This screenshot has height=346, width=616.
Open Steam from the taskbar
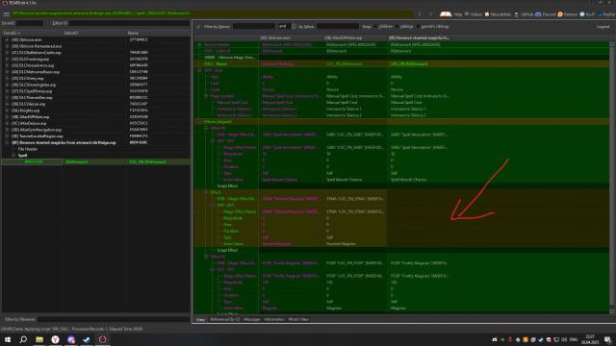point(87,339)
